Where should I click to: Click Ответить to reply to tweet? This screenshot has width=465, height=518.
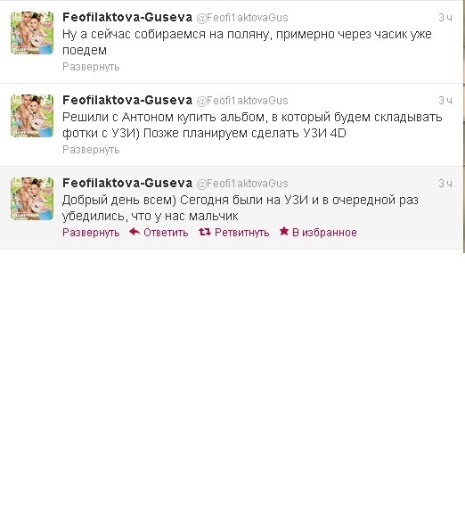point(166,233)
